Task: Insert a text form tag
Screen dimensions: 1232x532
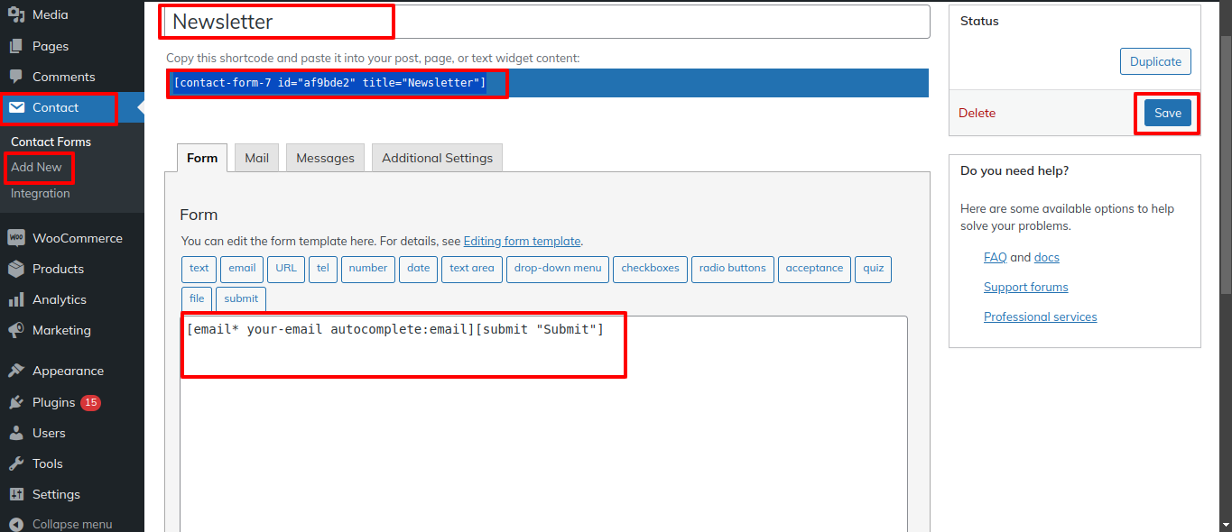Action: (x=199, y=269)
